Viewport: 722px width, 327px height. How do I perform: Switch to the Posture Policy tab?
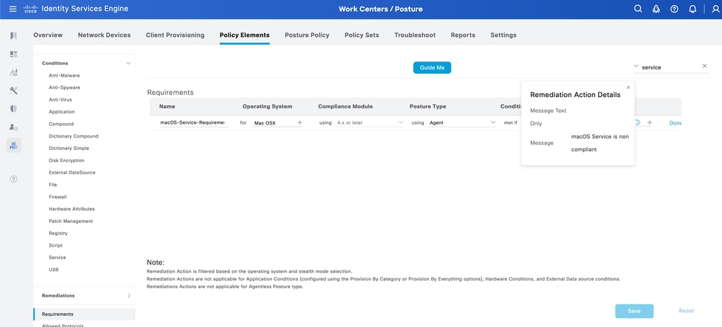307,35
